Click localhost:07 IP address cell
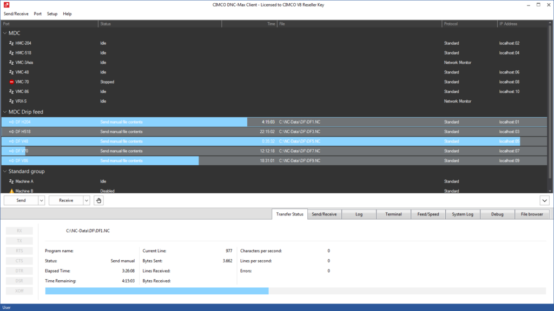Image resolution: width=554 pixels, height=311 pixels. click(x=509, y=151)
